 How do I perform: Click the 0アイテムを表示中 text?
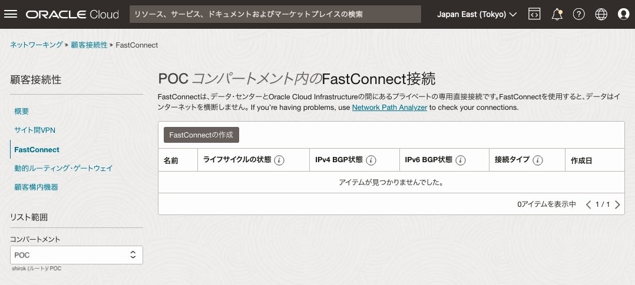pos(547,204)
